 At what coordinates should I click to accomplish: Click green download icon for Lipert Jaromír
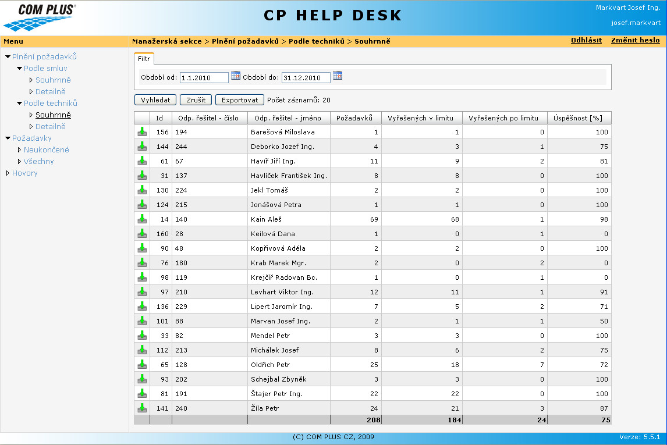click(142, 306)
